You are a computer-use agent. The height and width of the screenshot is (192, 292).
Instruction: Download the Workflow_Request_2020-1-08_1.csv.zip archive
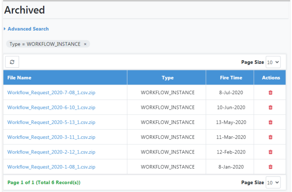click(x=51, y=167)
